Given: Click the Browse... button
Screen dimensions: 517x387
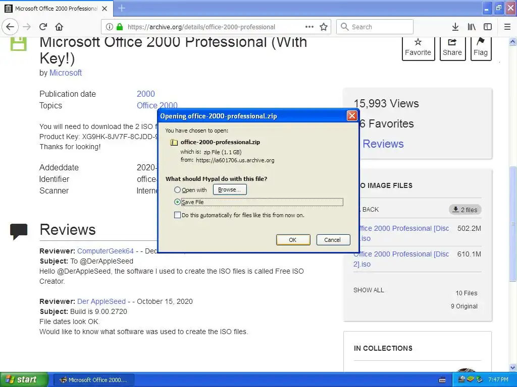Looking at the screenshot, I should [x=230, y=189].
